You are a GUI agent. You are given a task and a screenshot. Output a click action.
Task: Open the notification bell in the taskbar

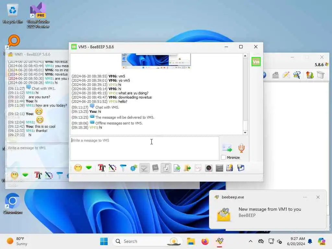click(x=310, y=241)
